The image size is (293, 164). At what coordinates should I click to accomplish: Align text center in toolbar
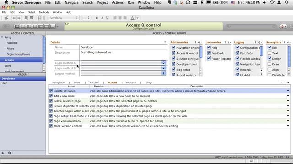pos(120,18)
